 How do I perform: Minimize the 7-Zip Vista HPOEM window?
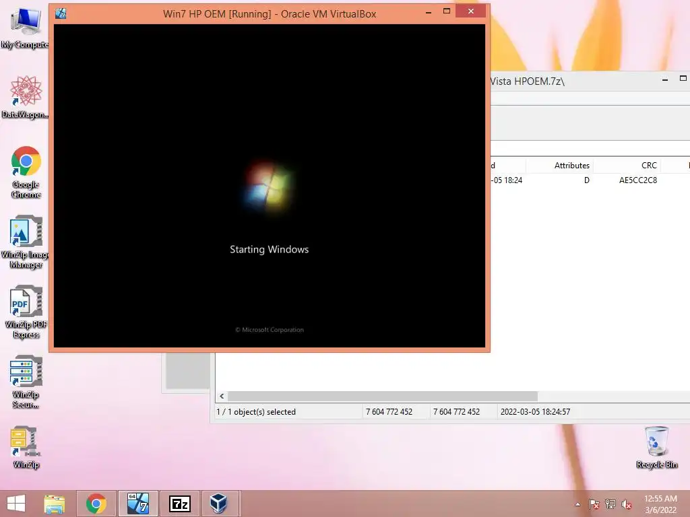665,79
